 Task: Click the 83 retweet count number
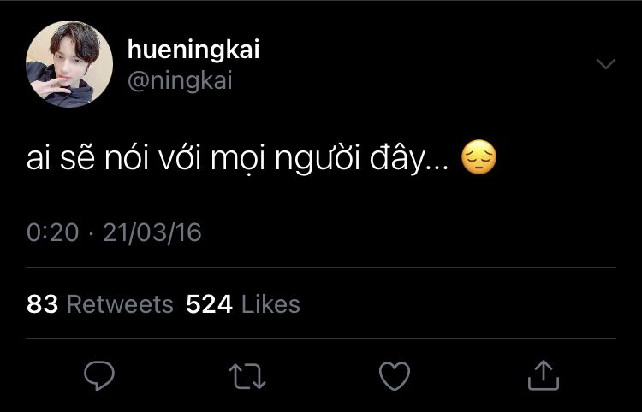coord(42,304)
